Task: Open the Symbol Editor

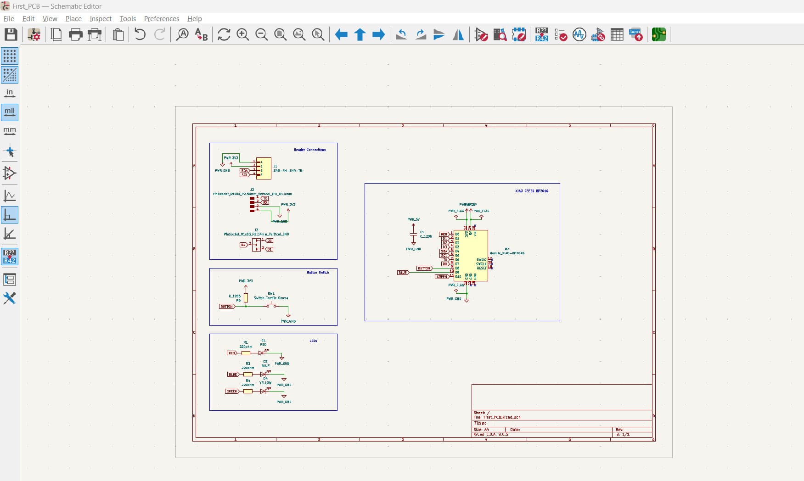Action: tap(480, 34)
